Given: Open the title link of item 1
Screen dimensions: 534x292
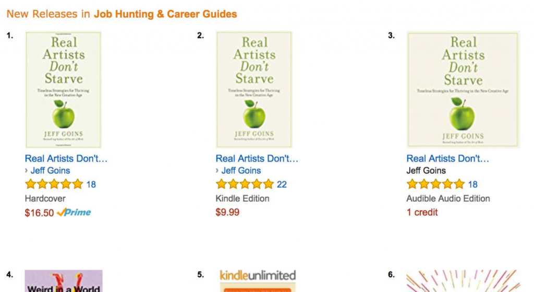Looking at the screenshot, I should pos(66,159).
